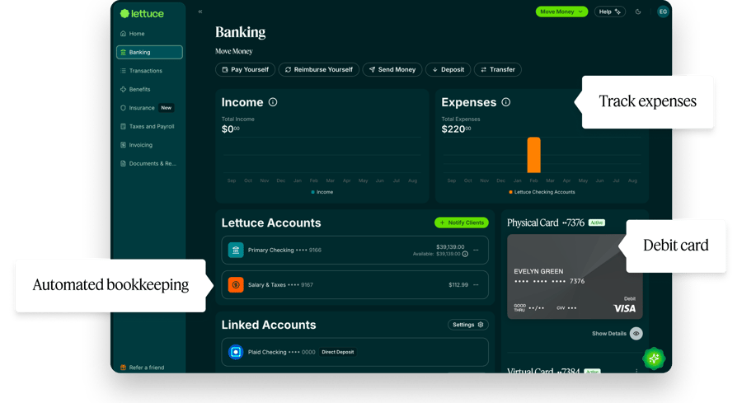Open Transactions in the sidebar
The width and height of the screenshot is (742, 403).
[x=141, y=71]
